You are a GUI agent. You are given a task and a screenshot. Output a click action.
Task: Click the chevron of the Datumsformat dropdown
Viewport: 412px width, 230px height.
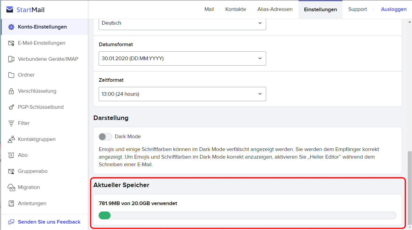coord(260,58)
